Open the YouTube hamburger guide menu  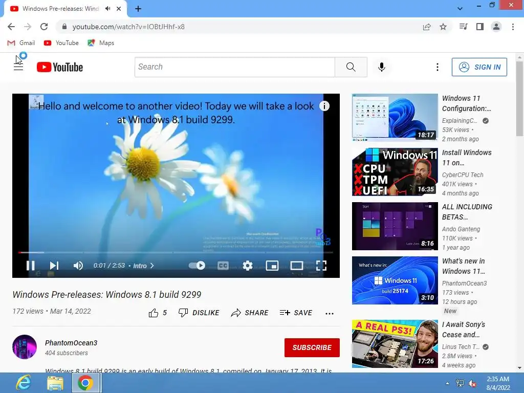coord(18,67)
